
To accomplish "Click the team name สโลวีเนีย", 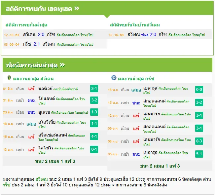I will coord(47,122).
